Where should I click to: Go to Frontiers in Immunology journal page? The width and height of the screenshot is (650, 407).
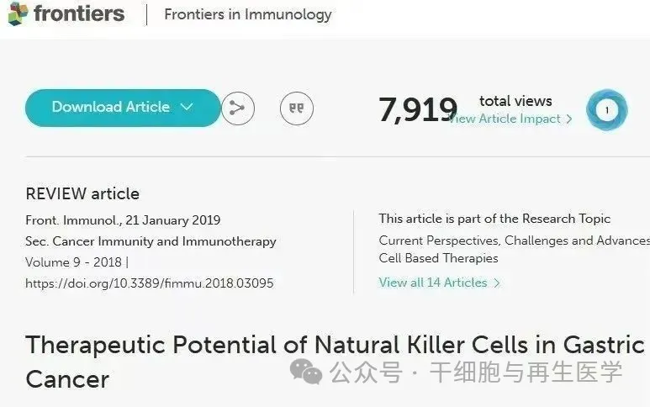coord(248,14)
